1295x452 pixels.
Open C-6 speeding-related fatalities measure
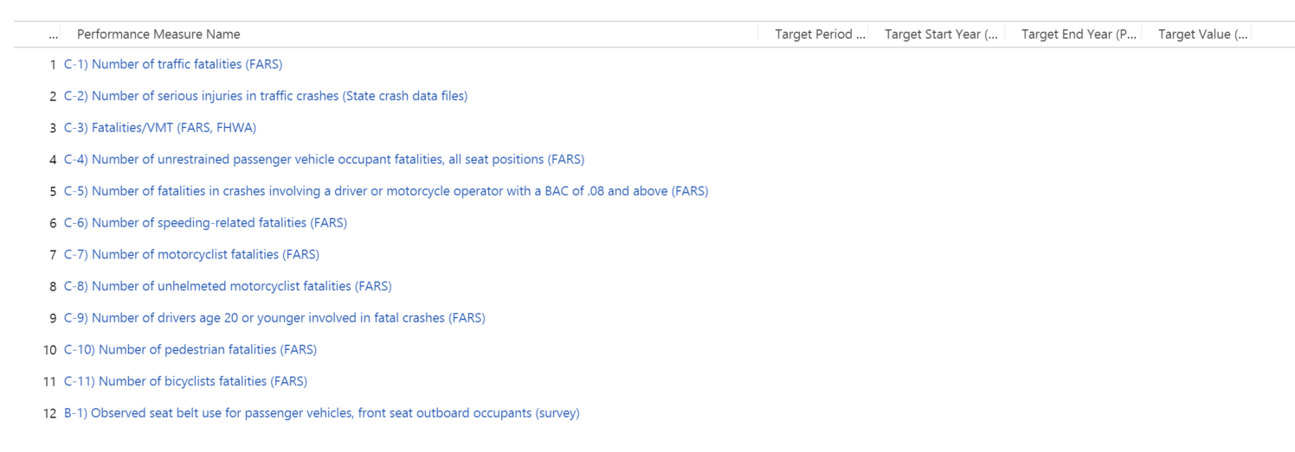point(205,223)
